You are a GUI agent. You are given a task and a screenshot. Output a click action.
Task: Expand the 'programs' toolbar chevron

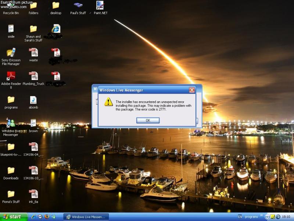[261, 216]
